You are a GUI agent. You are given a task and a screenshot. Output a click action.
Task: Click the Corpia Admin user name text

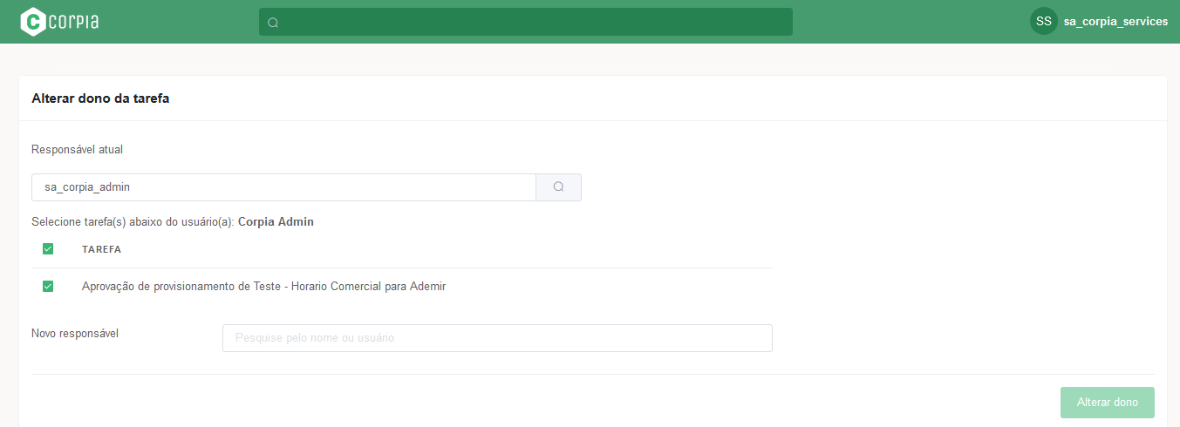[276, 222]
